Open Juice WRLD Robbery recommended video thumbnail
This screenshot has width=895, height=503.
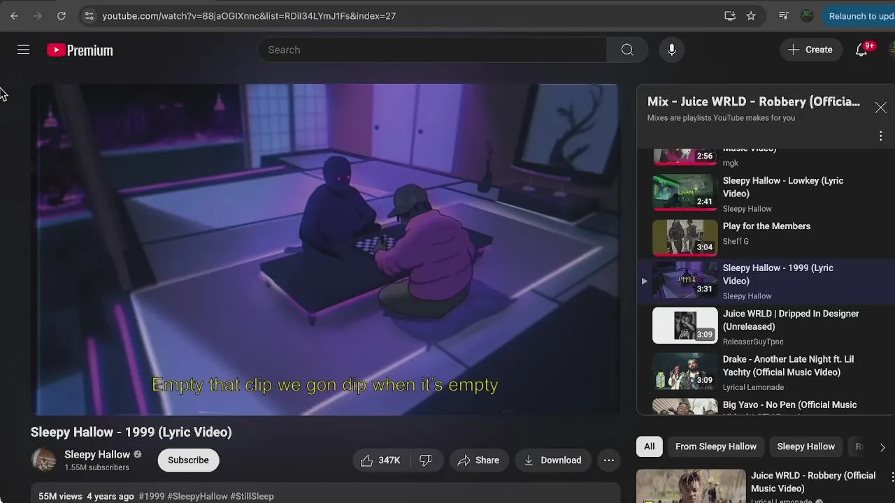691,486
